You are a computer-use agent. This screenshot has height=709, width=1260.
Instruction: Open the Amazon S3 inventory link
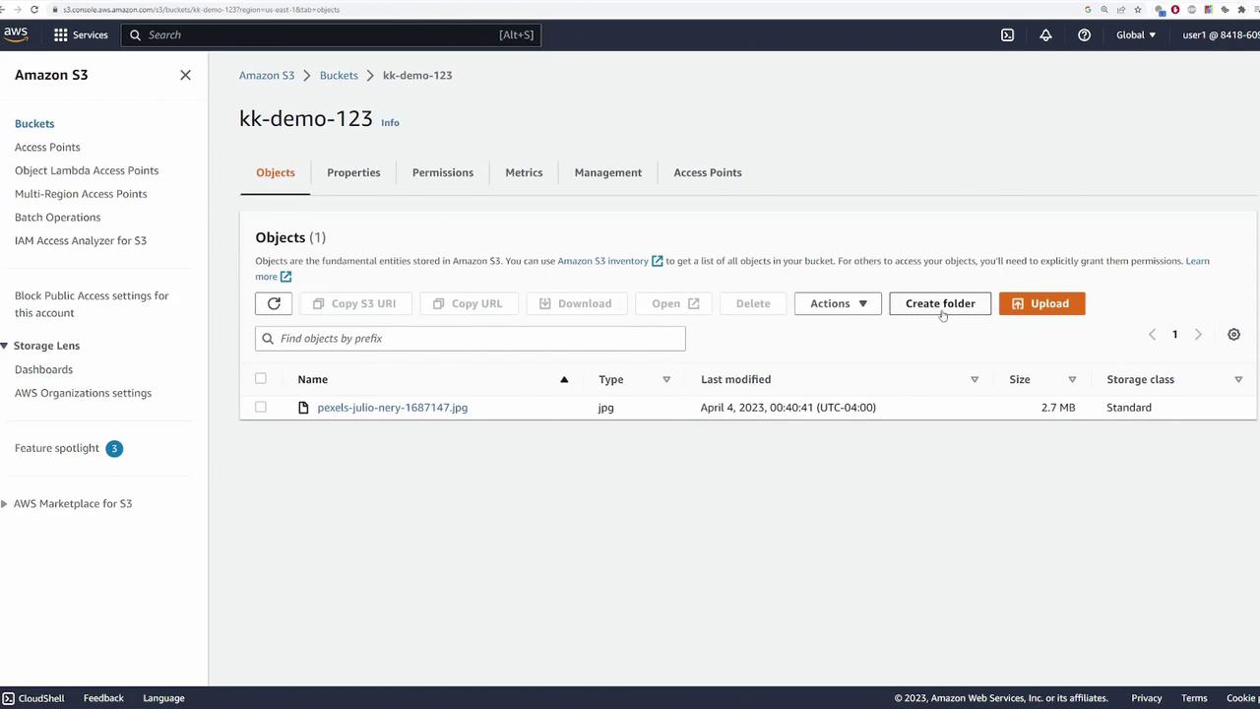[x=602, y=261]
